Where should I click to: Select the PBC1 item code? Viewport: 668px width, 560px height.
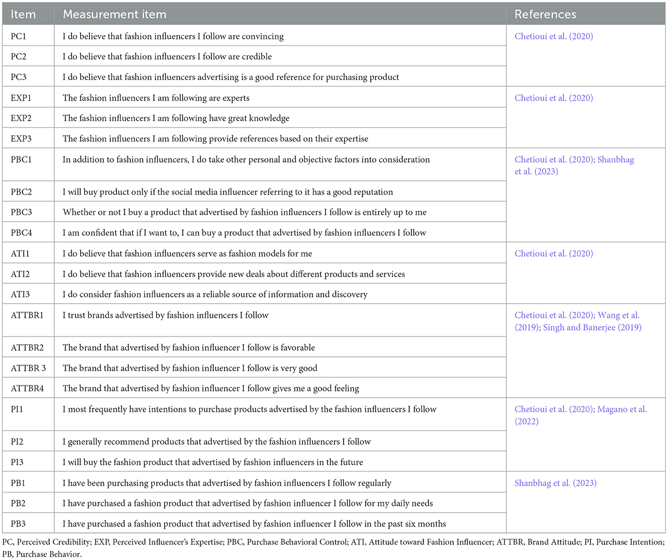pos(21,160)
